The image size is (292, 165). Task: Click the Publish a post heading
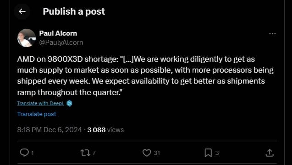click(x=74, y=11)
